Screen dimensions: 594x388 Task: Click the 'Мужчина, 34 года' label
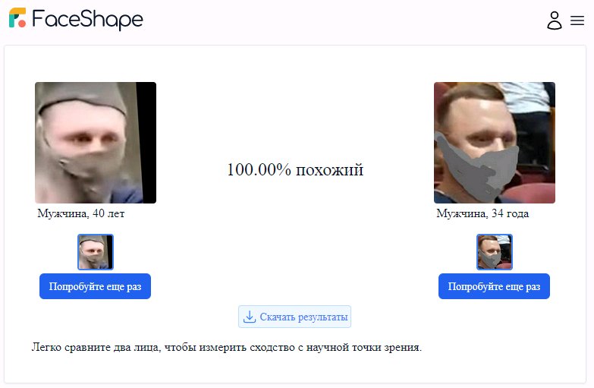tap(482, 213)
